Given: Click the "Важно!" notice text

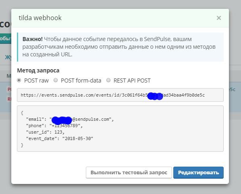Looking at the screenshot, I should pyautogui.click(x=119, y=47).
